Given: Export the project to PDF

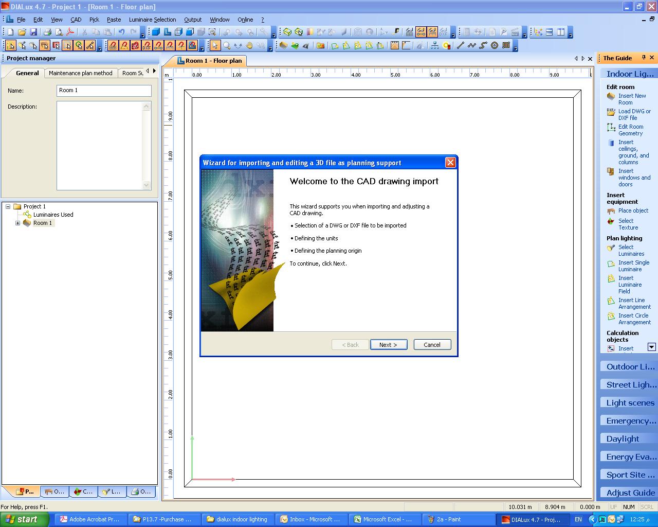Looking at the screenshot, I should tap(70, 31).
